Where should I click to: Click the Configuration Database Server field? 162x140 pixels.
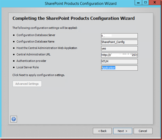pos(119,36)
